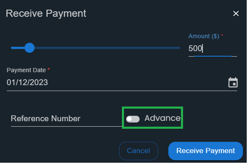Click the empty area of the Payment Date field
The width and height of the screenshot is (248, 164).
click(137, 83)
